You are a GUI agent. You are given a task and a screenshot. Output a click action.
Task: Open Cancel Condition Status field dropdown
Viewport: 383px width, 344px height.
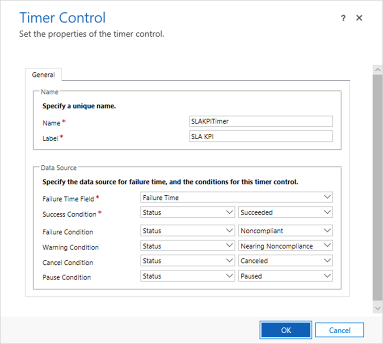tap(187, 261)
